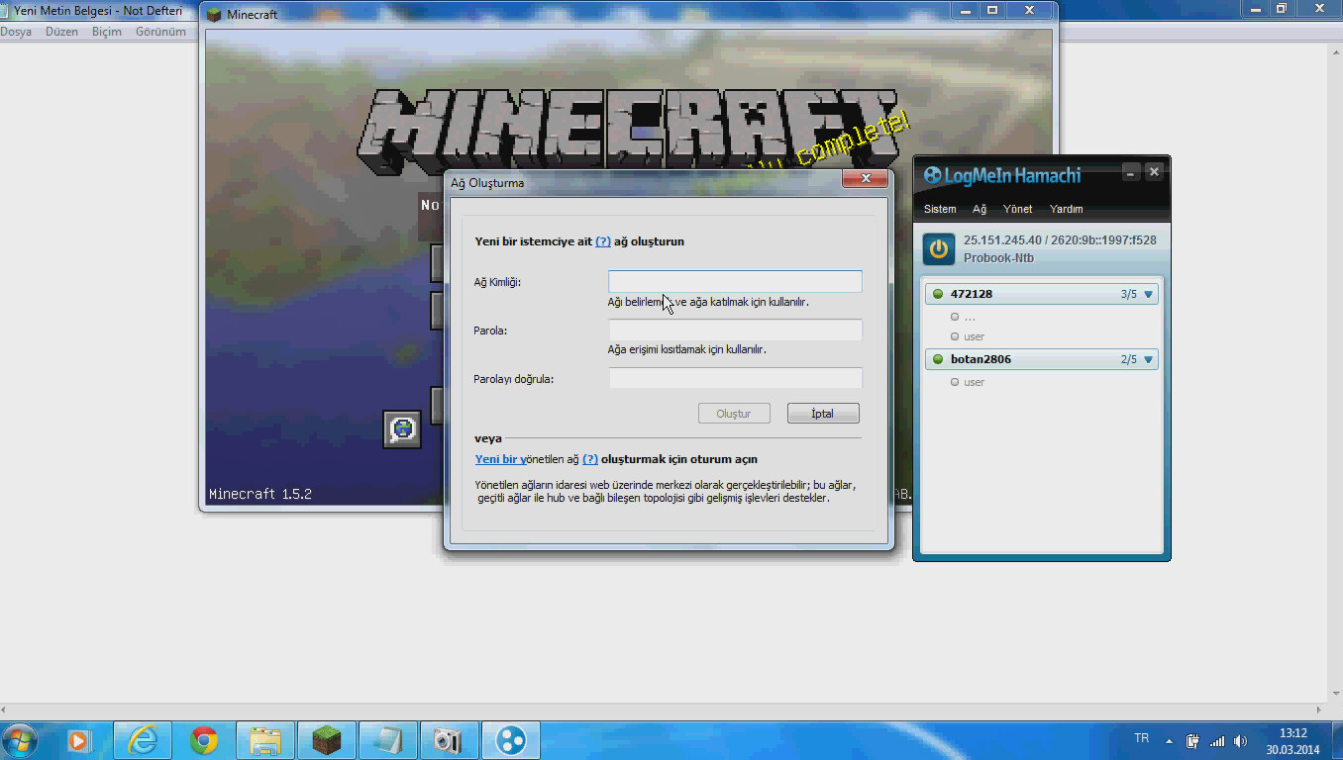
Task: Click the volume speaker tray icon
Action: [1241, 741]
